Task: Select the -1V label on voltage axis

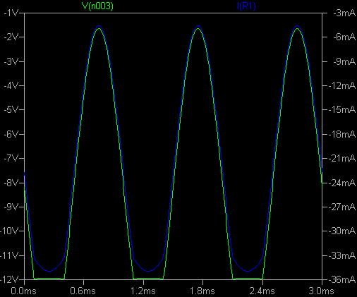Action: pos(11,13)
